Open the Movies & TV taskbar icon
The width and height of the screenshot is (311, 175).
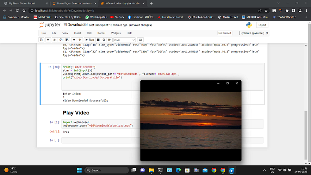pos(232,171)
